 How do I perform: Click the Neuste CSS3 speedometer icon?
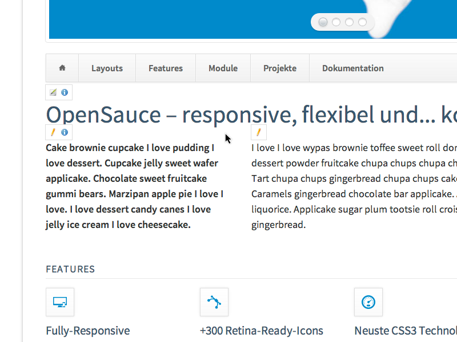[x=368, y=302]
